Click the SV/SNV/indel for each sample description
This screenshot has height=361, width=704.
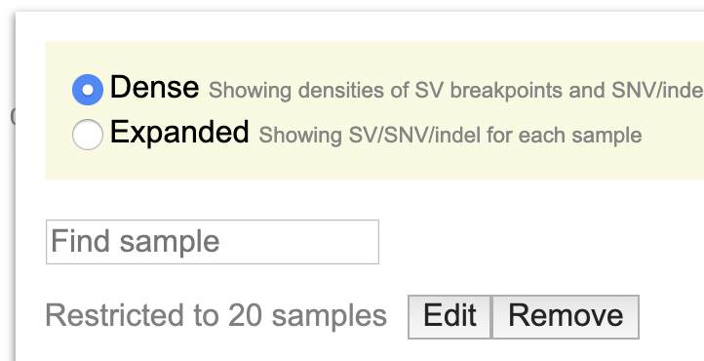tap(450, 136)
